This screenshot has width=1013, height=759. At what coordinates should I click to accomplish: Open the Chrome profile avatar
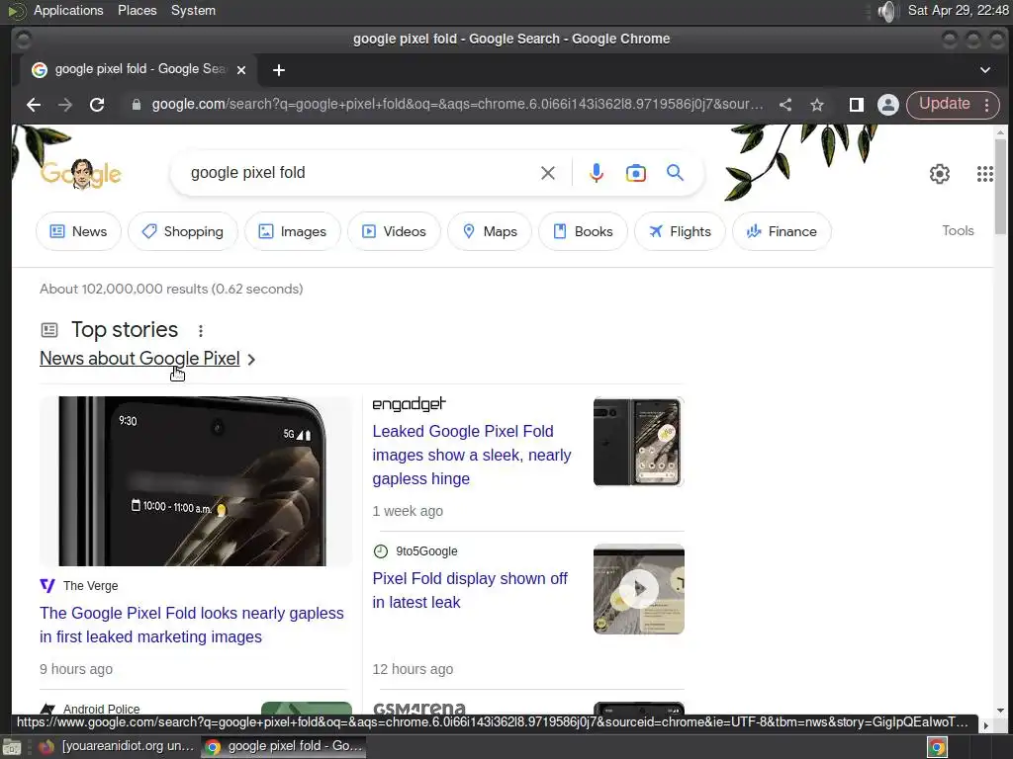click(888, 105)
